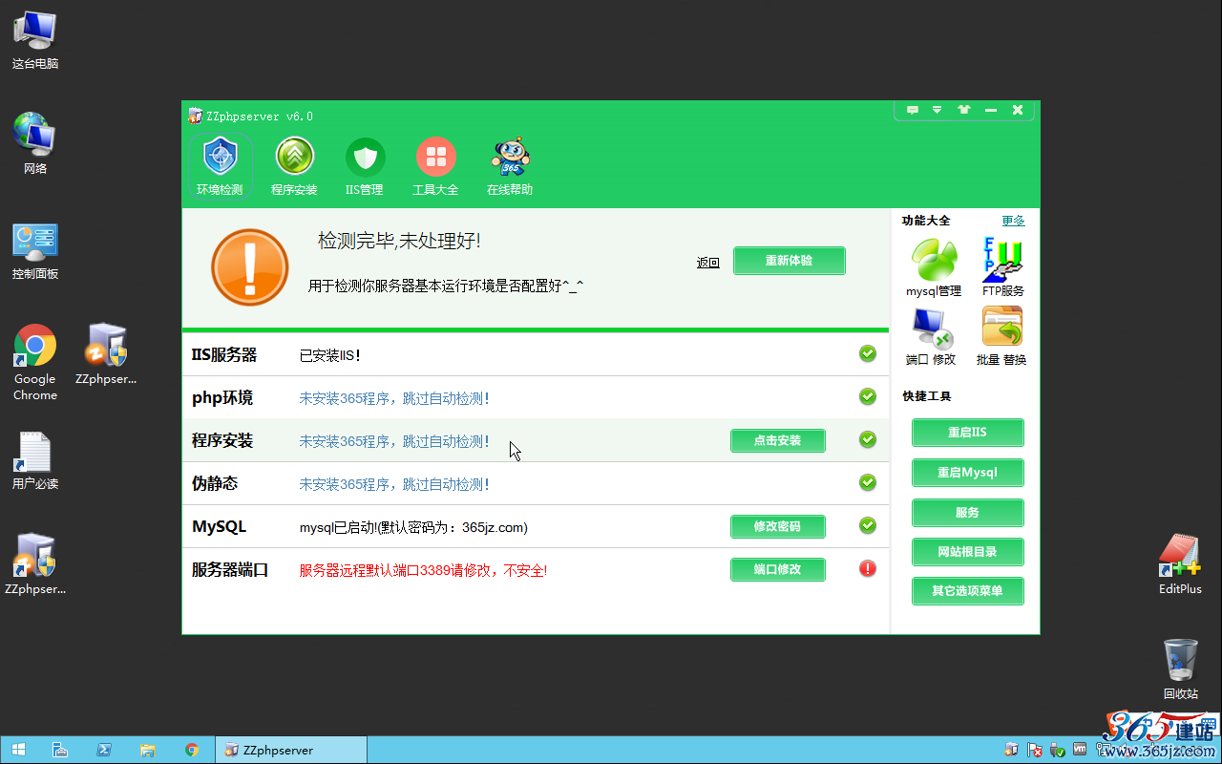Click the green check beside MySQL
Image resolution: width=1222 pixels, height=764 pixels.
pos(868,525)
